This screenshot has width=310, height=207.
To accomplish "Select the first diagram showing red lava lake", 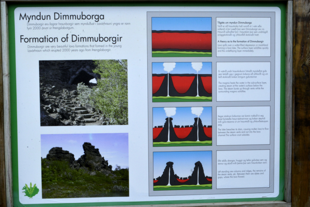I will [x=181, y=37].
